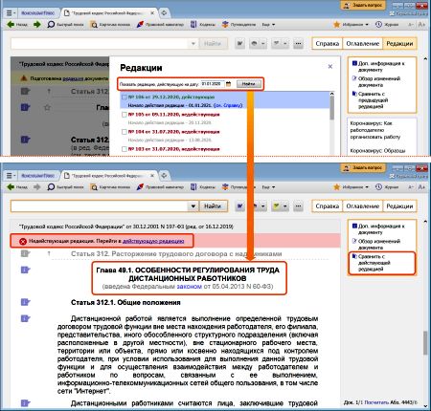Expand the Еще dropdown in top window
Image resolution: width=431 pixels, height=411 pixels.
268,25
